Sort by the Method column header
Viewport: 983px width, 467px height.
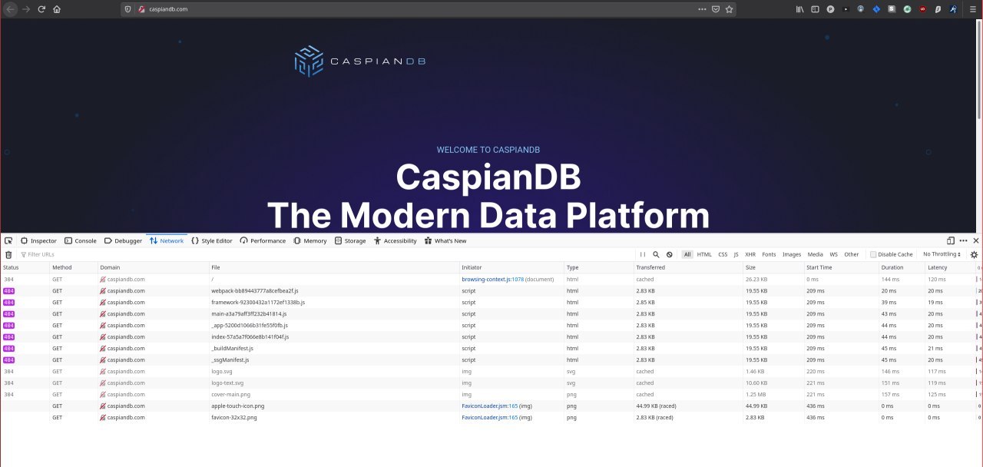73,267
